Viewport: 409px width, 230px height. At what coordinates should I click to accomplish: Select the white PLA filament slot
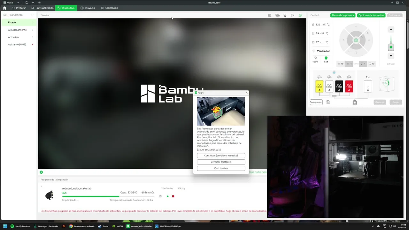coord(329,87)
